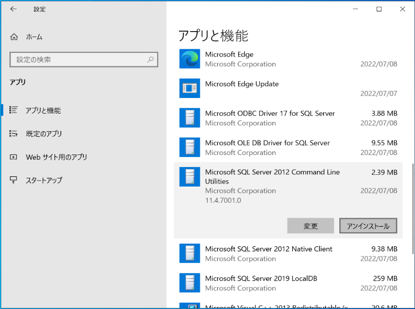The width and height of the screenshot is (415, 309).
Task: Click the 9.55 MB size value
Action: (x=384, y=143)
